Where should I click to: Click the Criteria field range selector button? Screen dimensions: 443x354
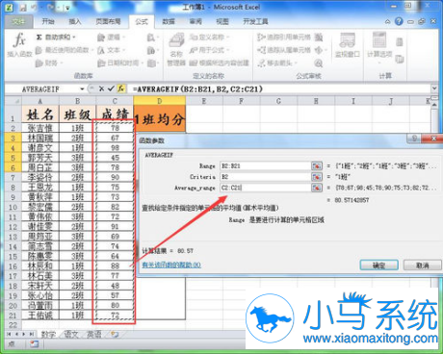317,177
